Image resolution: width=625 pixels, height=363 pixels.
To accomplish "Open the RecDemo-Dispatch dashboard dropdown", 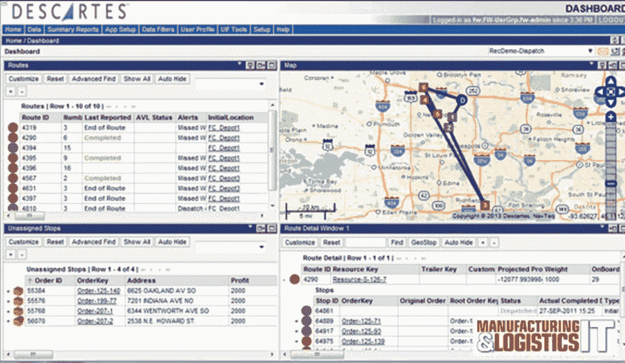I will pos(590,51).
